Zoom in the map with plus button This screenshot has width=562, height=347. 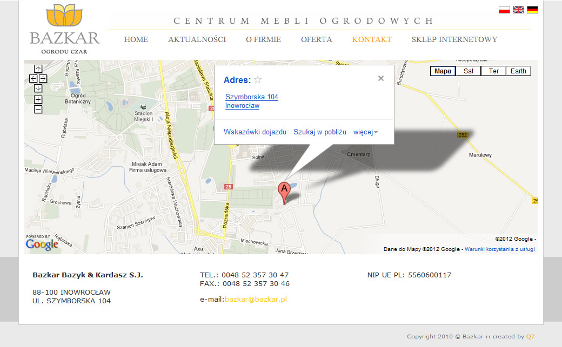(x=38, y=99)
